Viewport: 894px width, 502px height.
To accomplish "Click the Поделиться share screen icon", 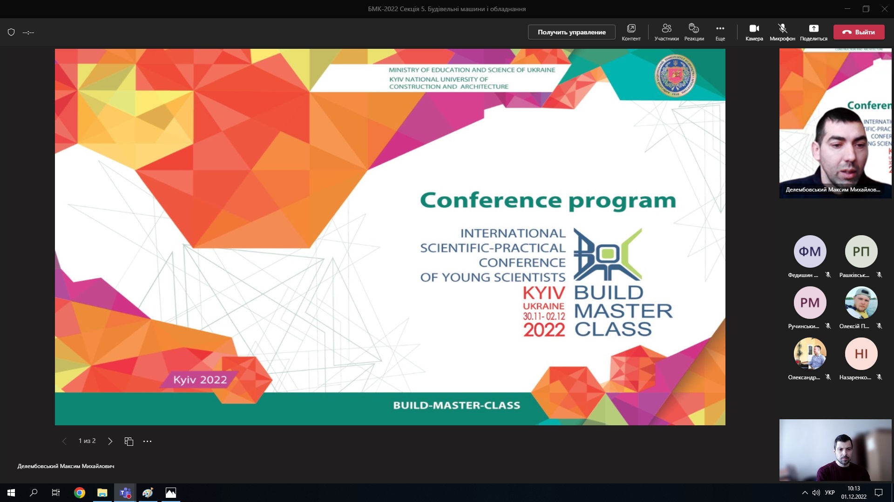I will [813, 32].
